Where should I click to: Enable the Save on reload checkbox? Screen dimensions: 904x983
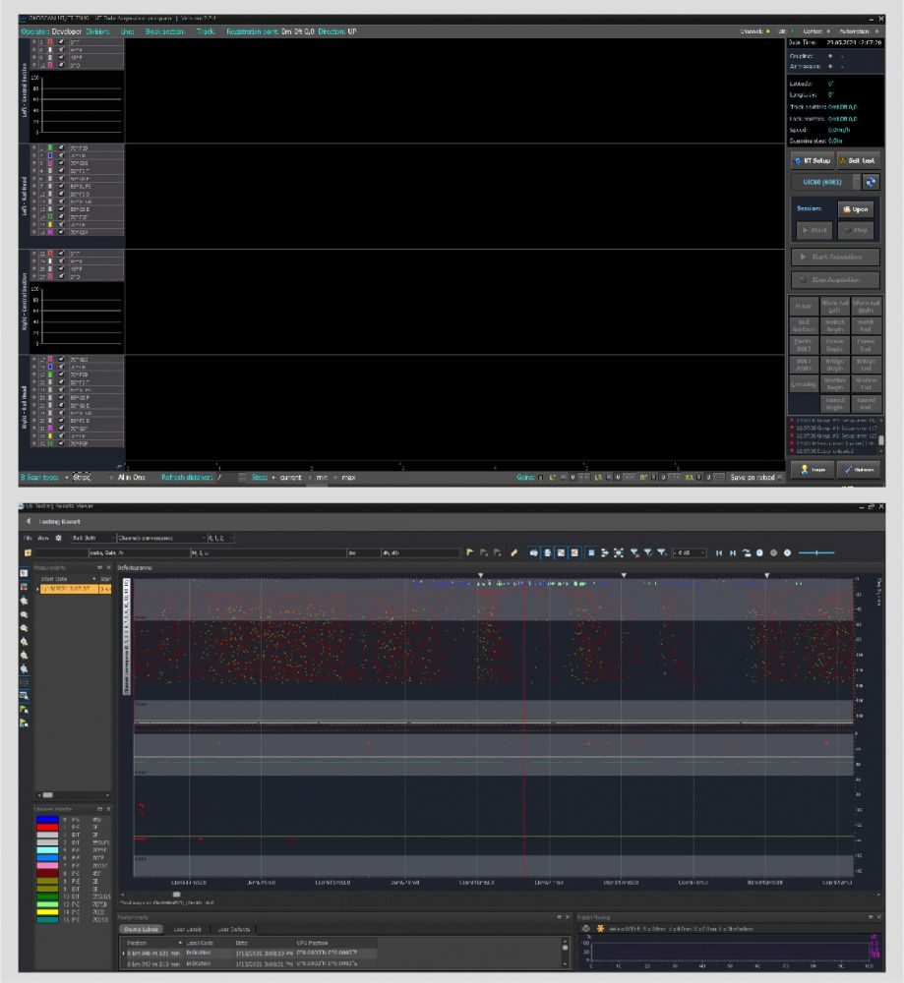779,478
